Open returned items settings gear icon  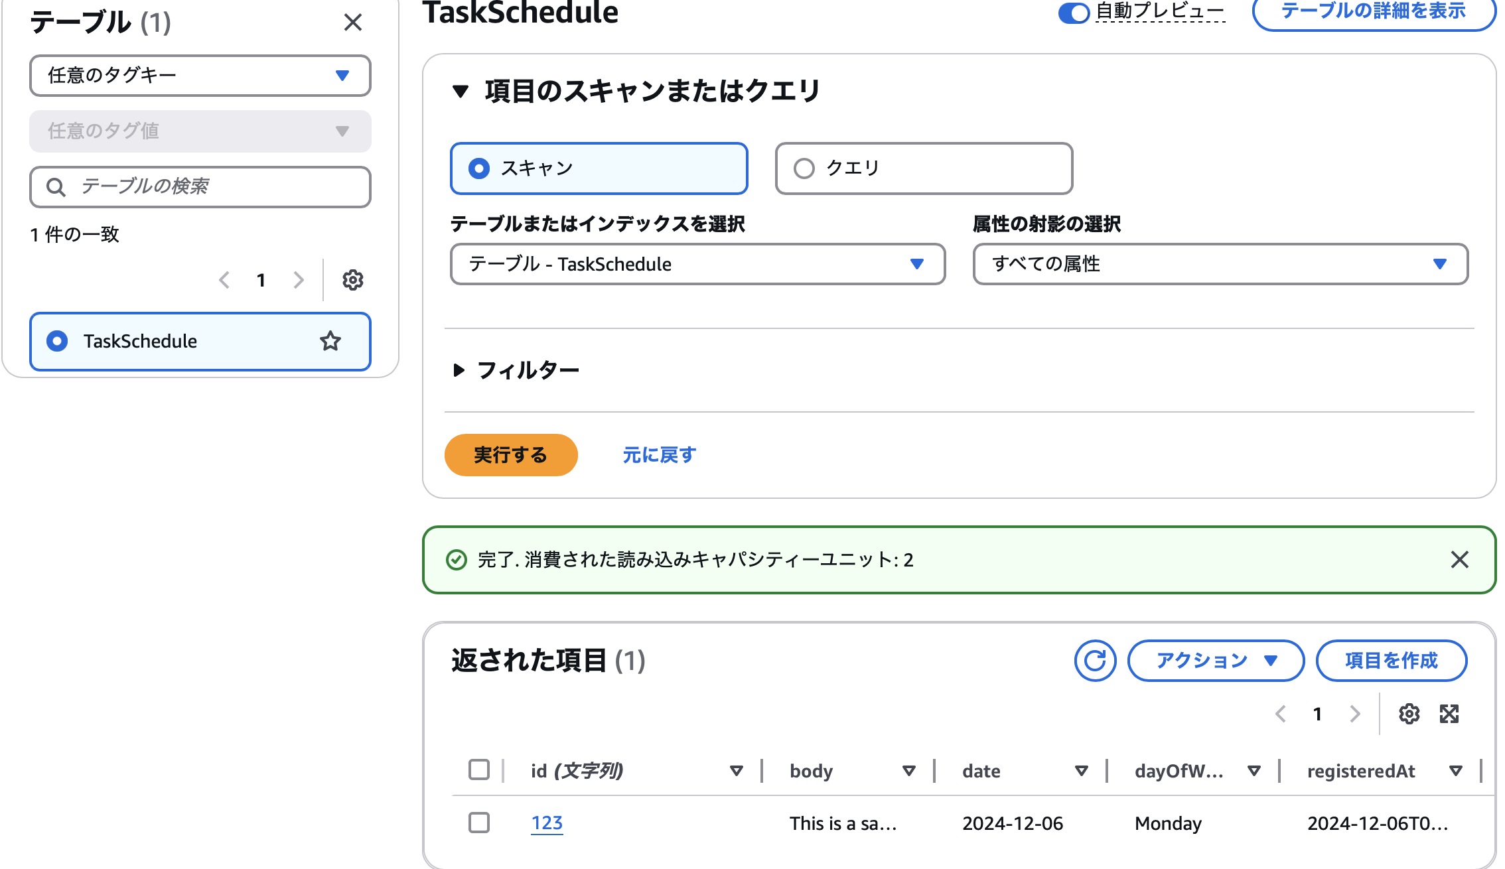tap(1409, 714)
